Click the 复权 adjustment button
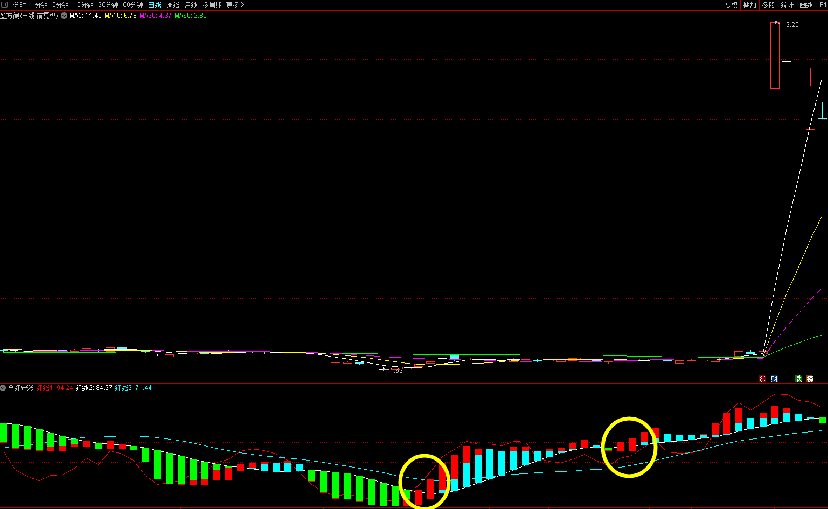This screenshot has width=828, height=509. pyautogui.click(x=731, y=5)
